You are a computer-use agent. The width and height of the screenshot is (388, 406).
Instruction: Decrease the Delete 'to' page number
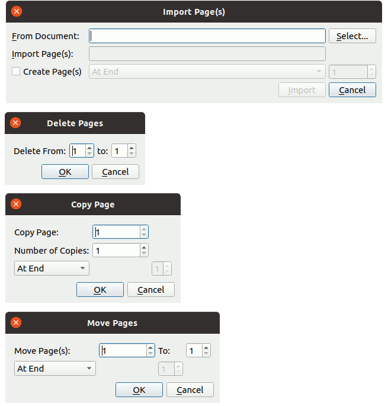click(x=132, y=154)
